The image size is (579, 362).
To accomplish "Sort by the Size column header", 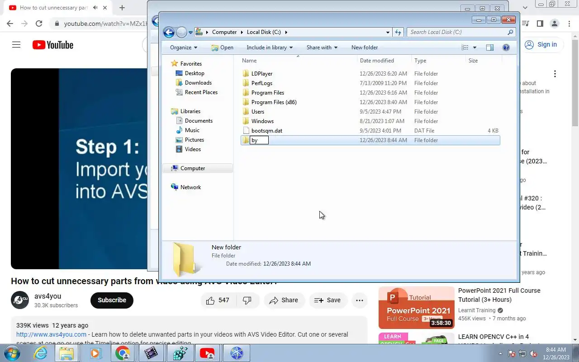I will (x=483, y=61).
